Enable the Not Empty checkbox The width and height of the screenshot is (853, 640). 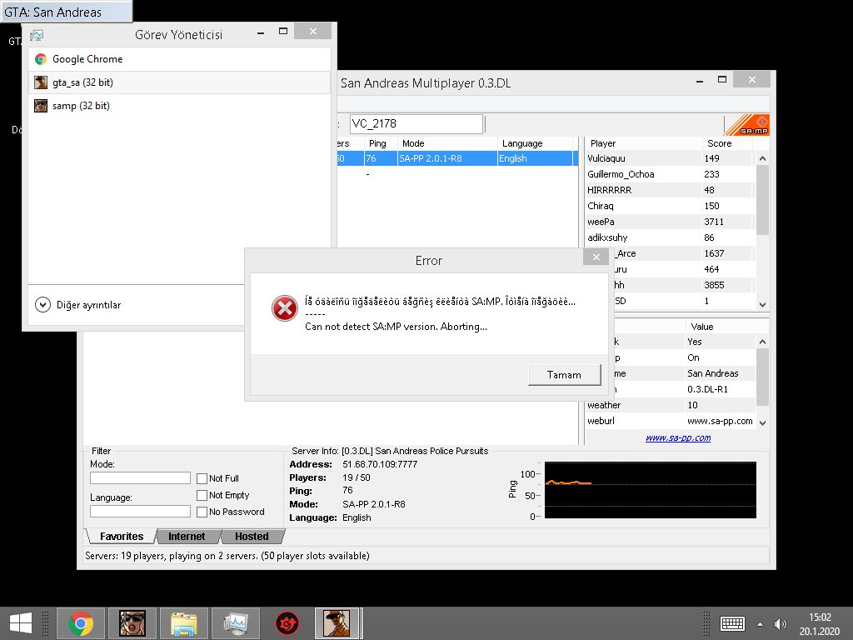point(202,495)
